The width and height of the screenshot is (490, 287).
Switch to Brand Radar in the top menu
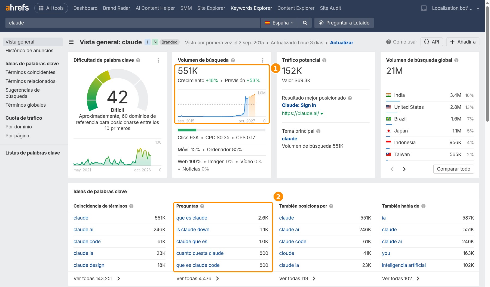pos(117,8)
